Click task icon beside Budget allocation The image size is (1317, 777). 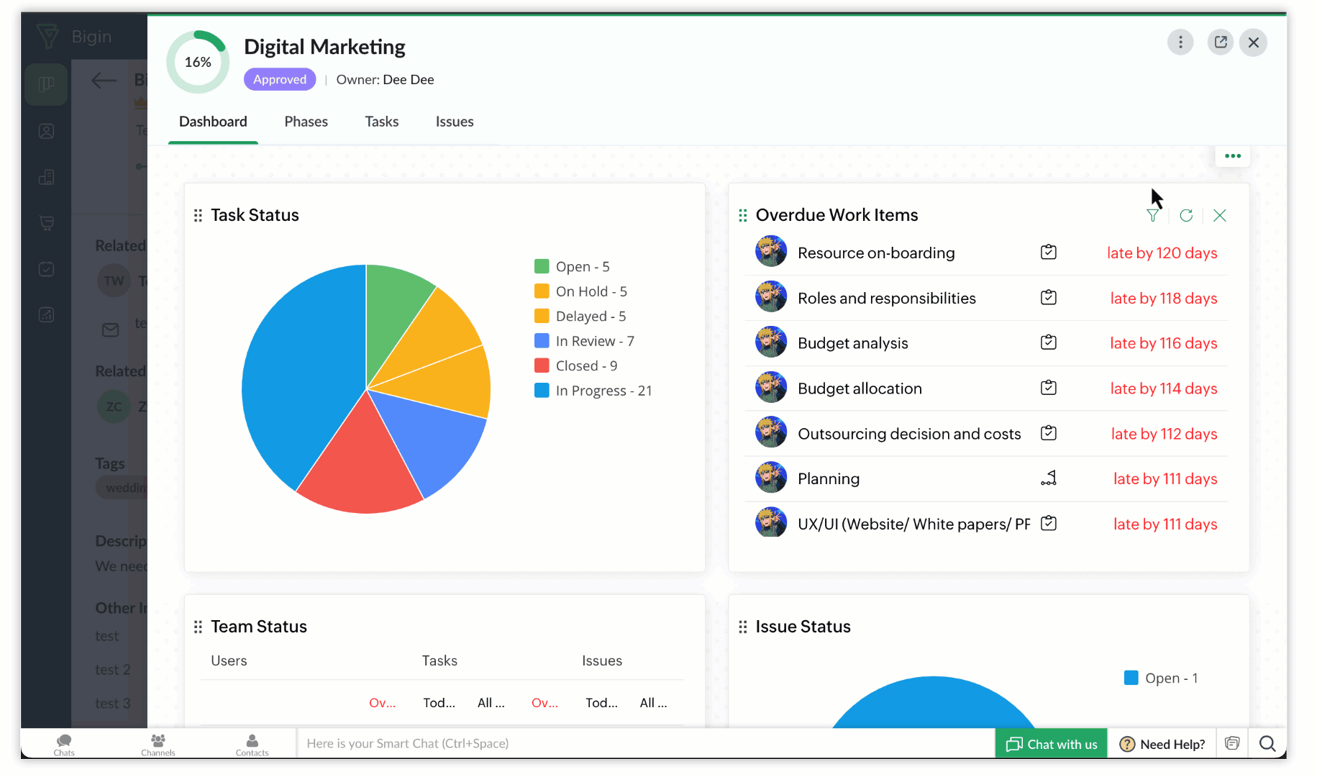[1049, 388]
